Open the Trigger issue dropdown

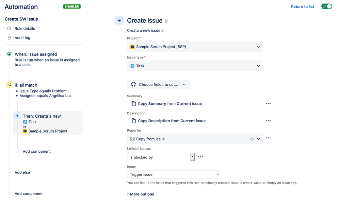click(174, 174)
